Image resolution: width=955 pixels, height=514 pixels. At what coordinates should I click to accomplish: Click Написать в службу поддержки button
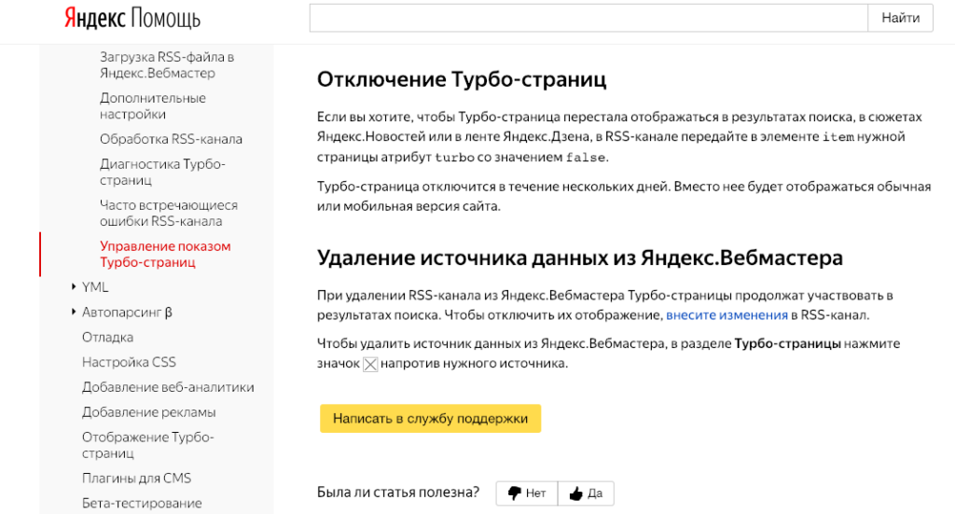(430, 419)
